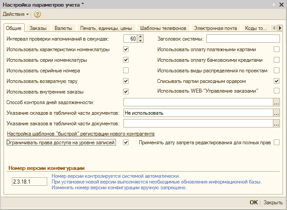Enable 'Использовать оплату платежными картами' checkbox
287x210 pixels.
pyautogui.click(x=276, y=49)
